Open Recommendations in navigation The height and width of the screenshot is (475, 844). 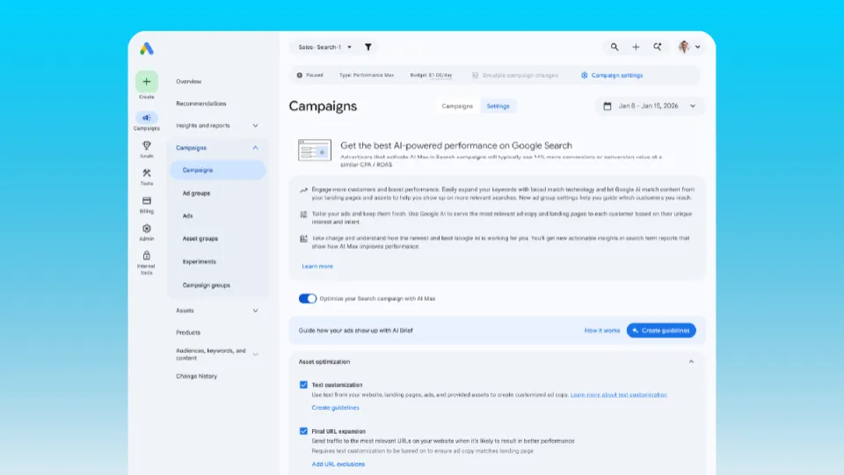[201, 104]
